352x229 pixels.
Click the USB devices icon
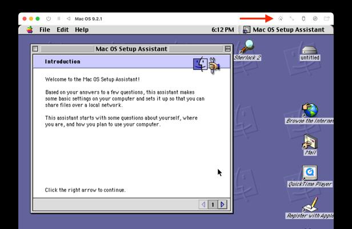pyautogui.click(x=303, y=19)
